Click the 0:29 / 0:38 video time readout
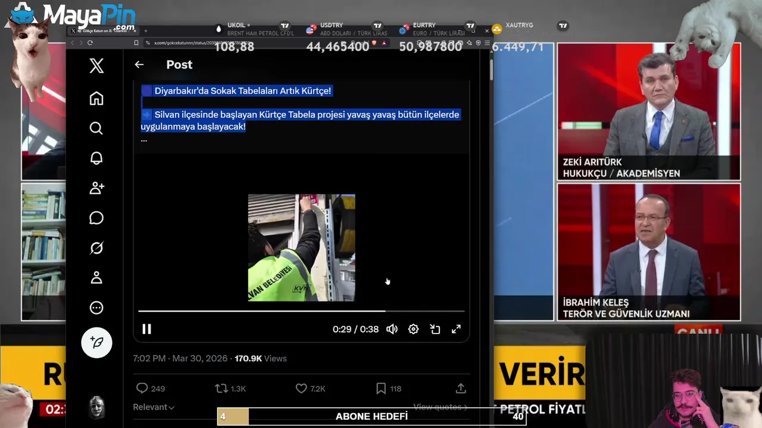This screenshot has width=762, height=428. coord(355,329)
